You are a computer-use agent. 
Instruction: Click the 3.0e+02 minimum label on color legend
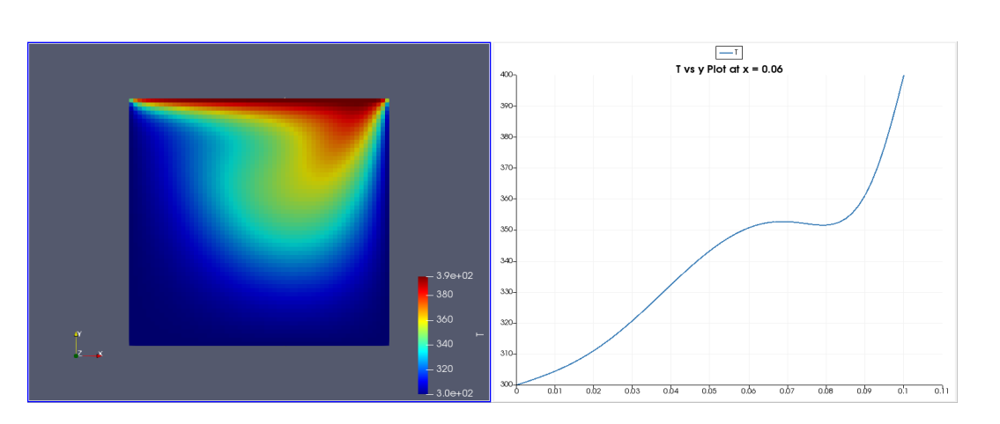pyautogui.click(x=455, y=393)
